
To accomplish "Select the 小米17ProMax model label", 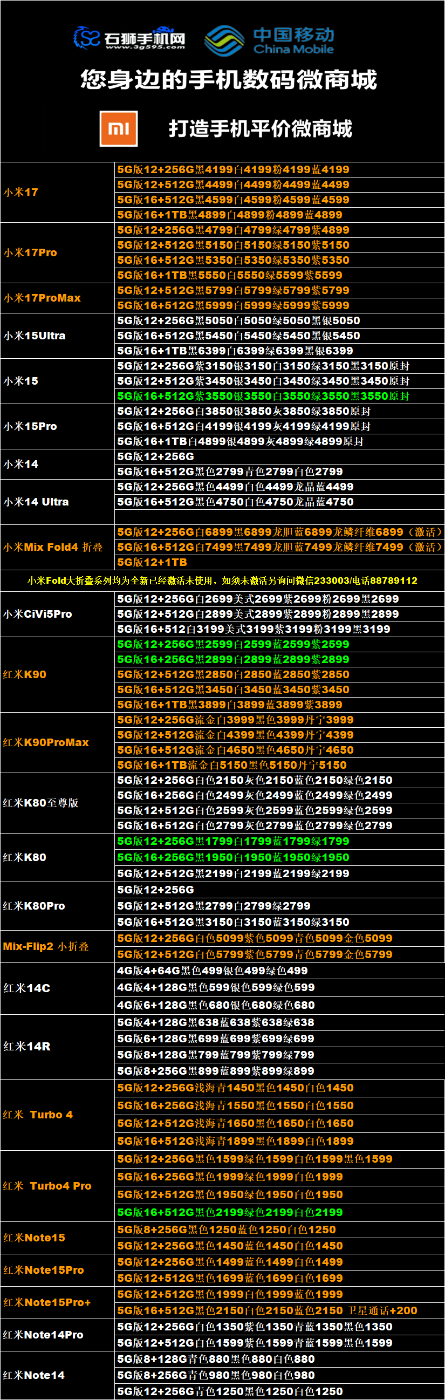I will 43,298.
